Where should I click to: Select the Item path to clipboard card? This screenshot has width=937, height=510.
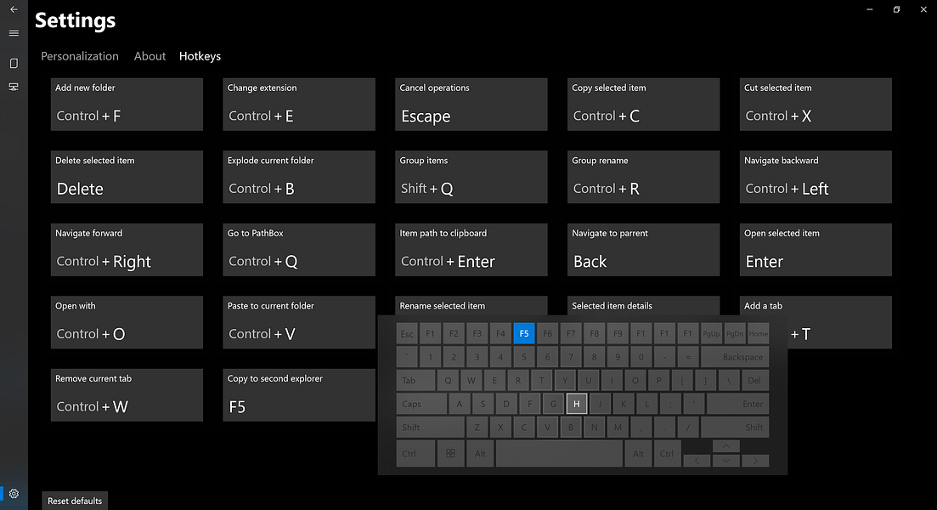point(471,250)
